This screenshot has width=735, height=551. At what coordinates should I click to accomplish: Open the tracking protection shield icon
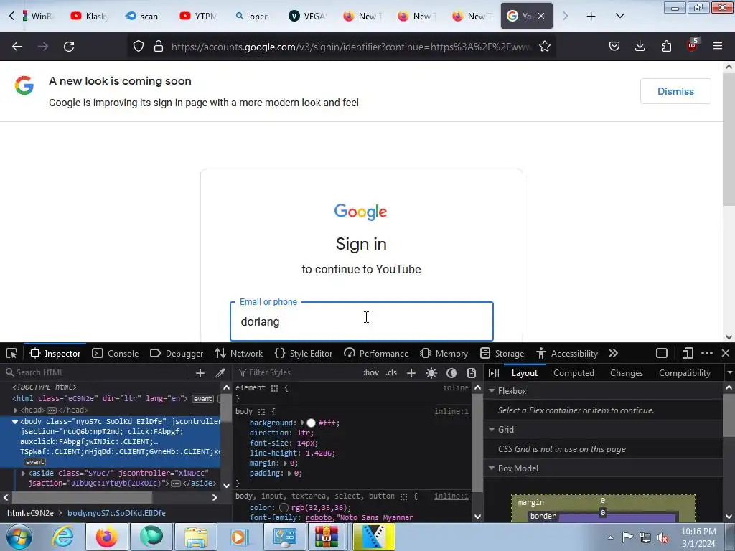pyautogui.click(x=139, y=47)
